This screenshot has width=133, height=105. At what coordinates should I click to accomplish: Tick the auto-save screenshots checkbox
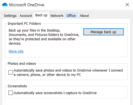pyautogui.click(x=11, y=93)
